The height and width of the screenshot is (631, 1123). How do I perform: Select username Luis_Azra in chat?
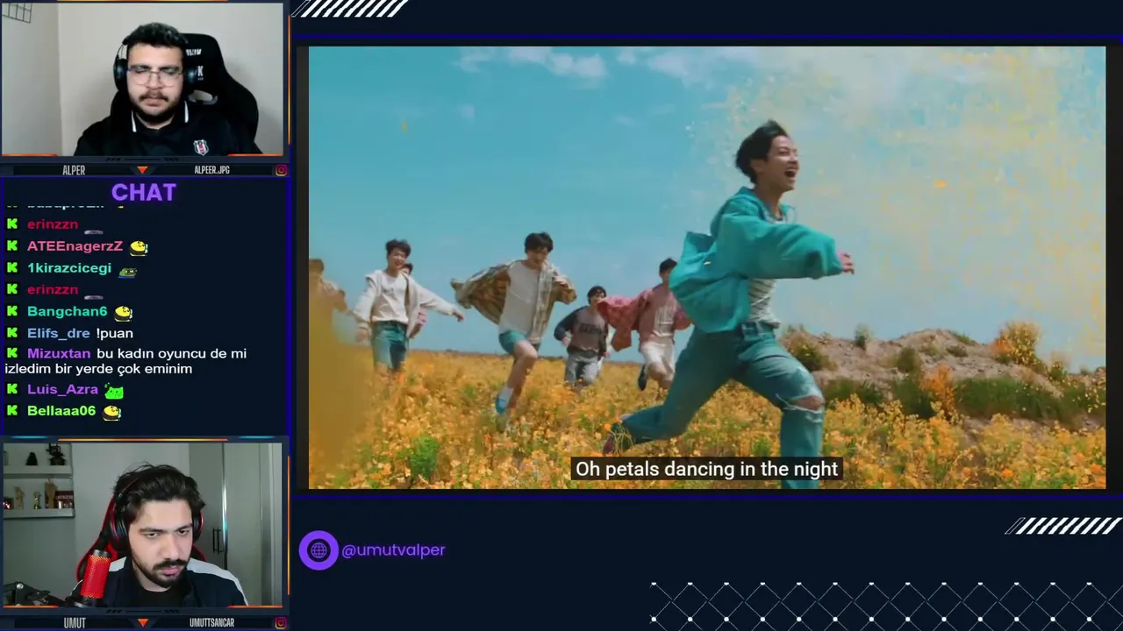[62, 389]
